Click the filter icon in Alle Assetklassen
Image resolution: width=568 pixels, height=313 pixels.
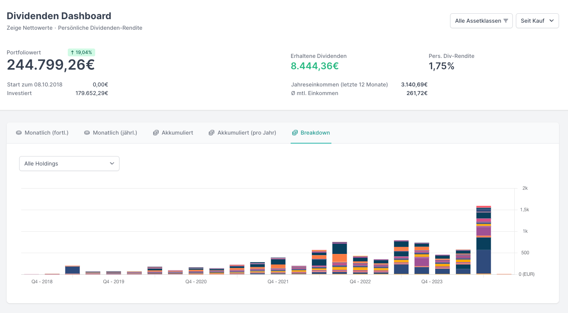[506, 21]
